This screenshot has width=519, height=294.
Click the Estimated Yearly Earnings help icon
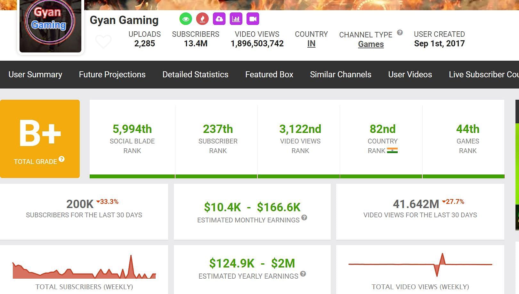tap(303, 274)
